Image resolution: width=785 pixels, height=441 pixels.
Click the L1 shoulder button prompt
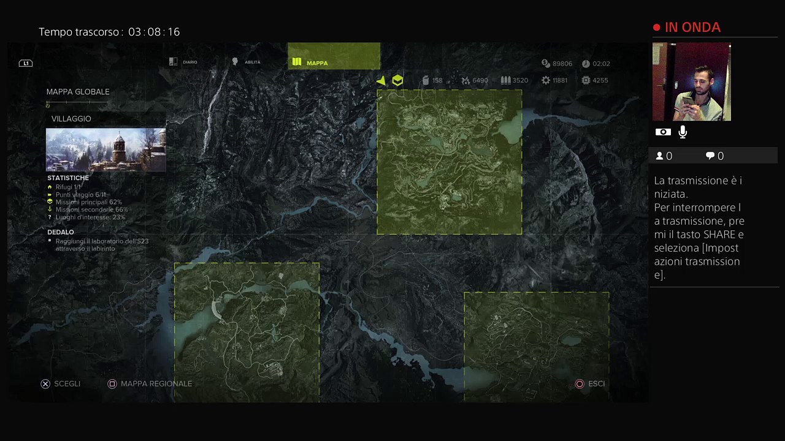coord(26,63)
